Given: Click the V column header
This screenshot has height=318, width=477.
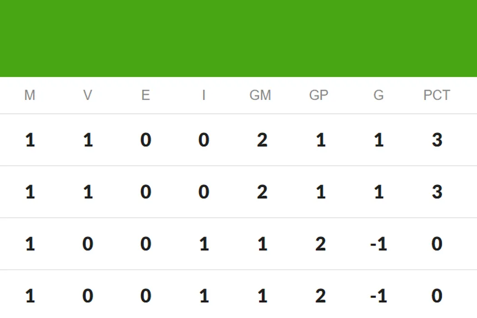Looking at the screenshot, I should click(88, 95).
